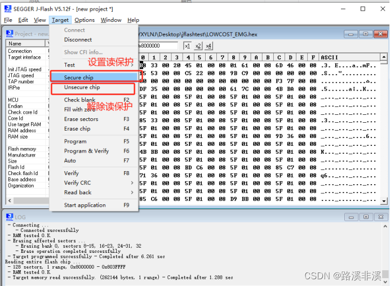The width and height of the screenshot is (390, 286).
Task: Set hex view width to x1
Action: [187, 46]
